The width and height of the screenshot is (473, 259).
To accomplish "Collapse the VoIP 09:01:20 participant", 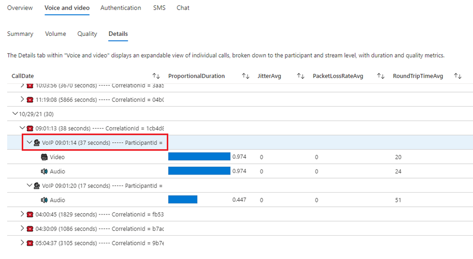I will click(29, 185).
